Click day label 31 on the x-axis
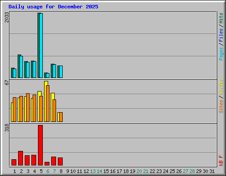 [212, 171]
